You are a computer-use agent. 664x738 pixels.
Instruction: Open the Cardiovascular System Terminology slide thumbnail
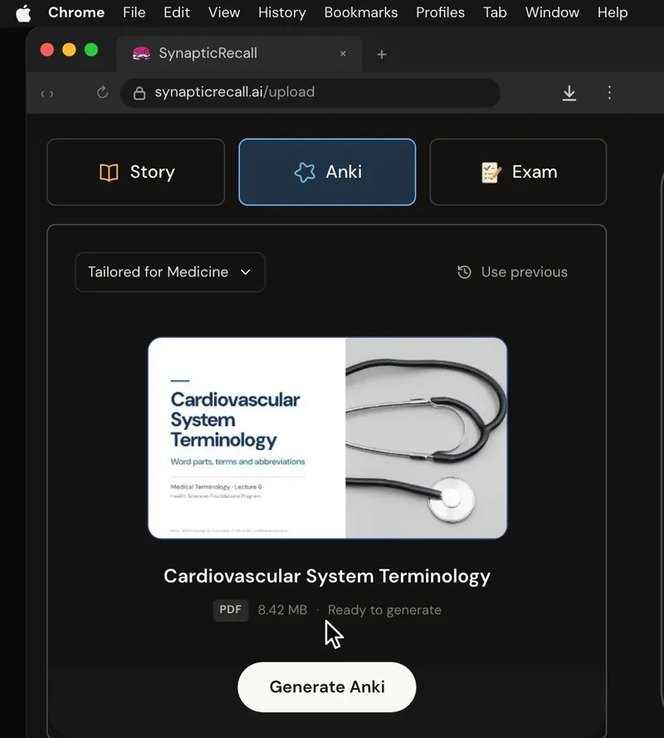click(x=328, y=437)
